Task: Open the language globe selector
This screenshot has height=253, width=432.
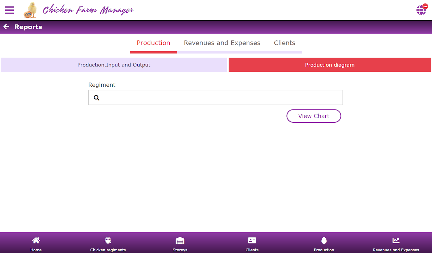Action: [x=422, y=9]
